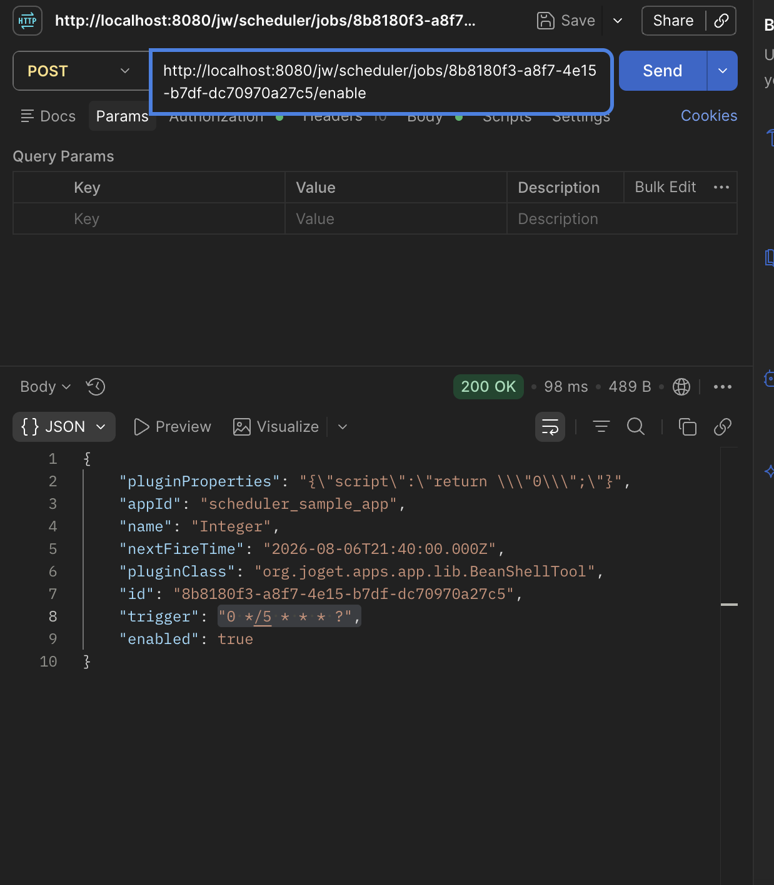The height and width of the screenshot is (885, 774).
Task: Send the POST request
Action: (x=663, y=71)
